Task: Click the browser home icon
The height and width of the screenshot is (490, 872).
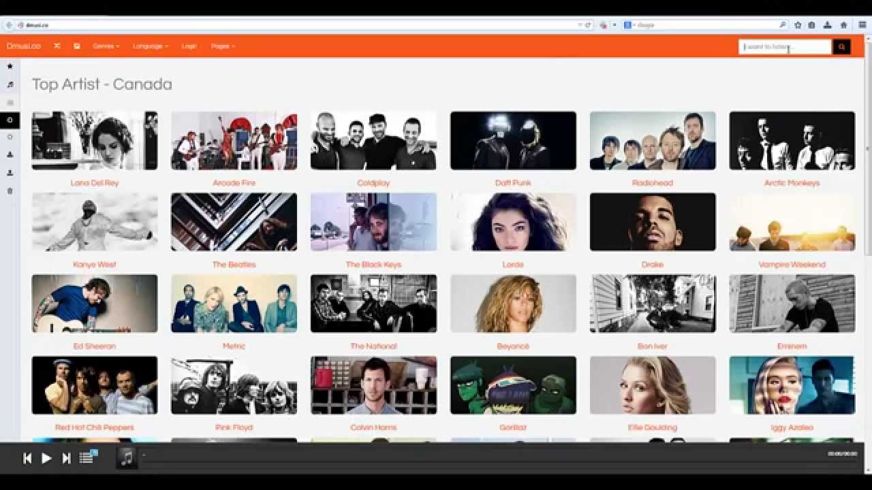Action: (843, 25)
